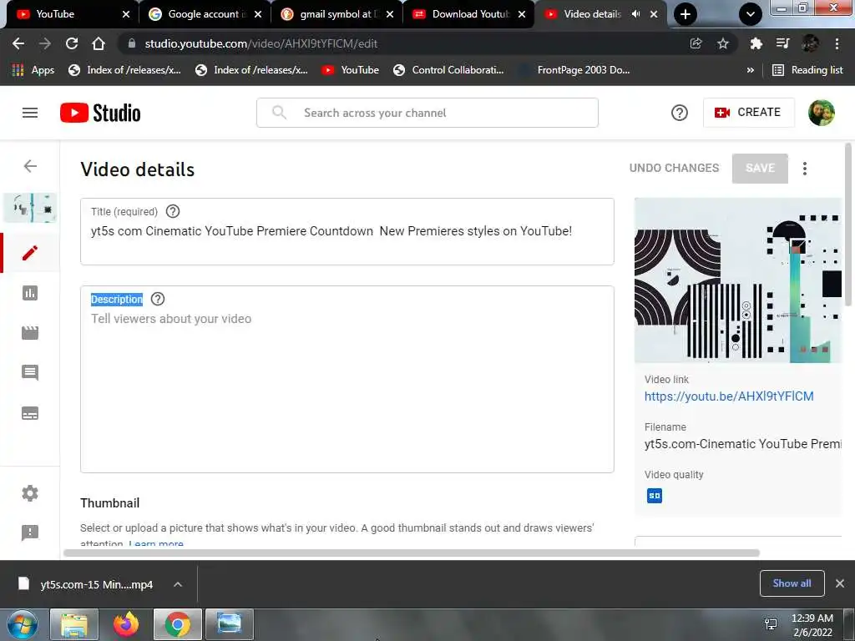Click the YouTube Studio logo
The height and width of the screenshot is (641, 855).
(100, 113)
